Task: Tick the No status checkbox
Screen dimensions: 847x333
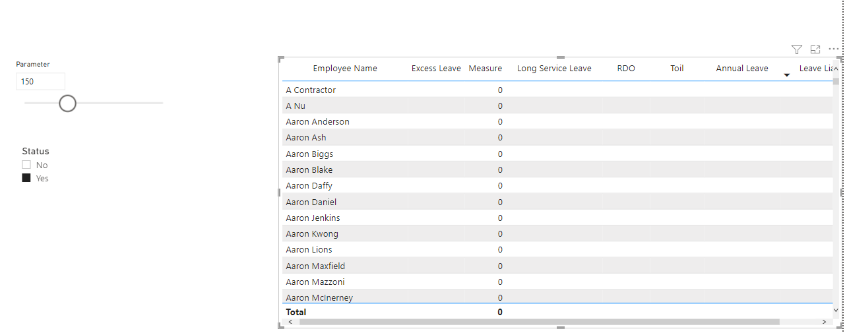Action: (26, 165)
